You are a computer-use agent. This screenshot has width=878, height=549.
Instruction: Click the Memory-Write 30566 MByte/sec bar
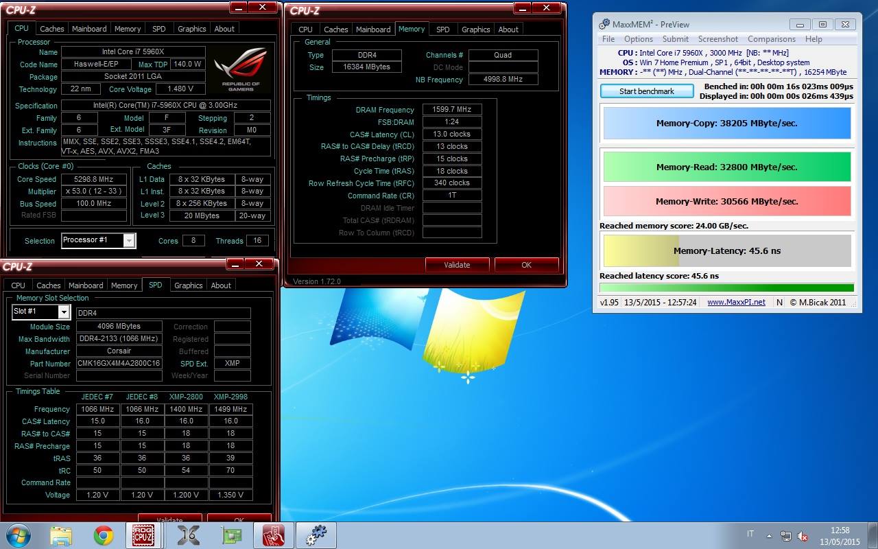click(727, 201)
